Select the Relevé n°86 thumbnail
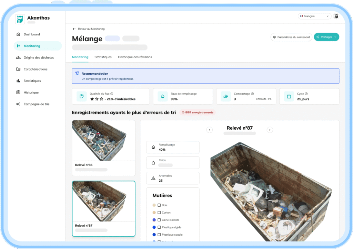 tap(103, 148)
